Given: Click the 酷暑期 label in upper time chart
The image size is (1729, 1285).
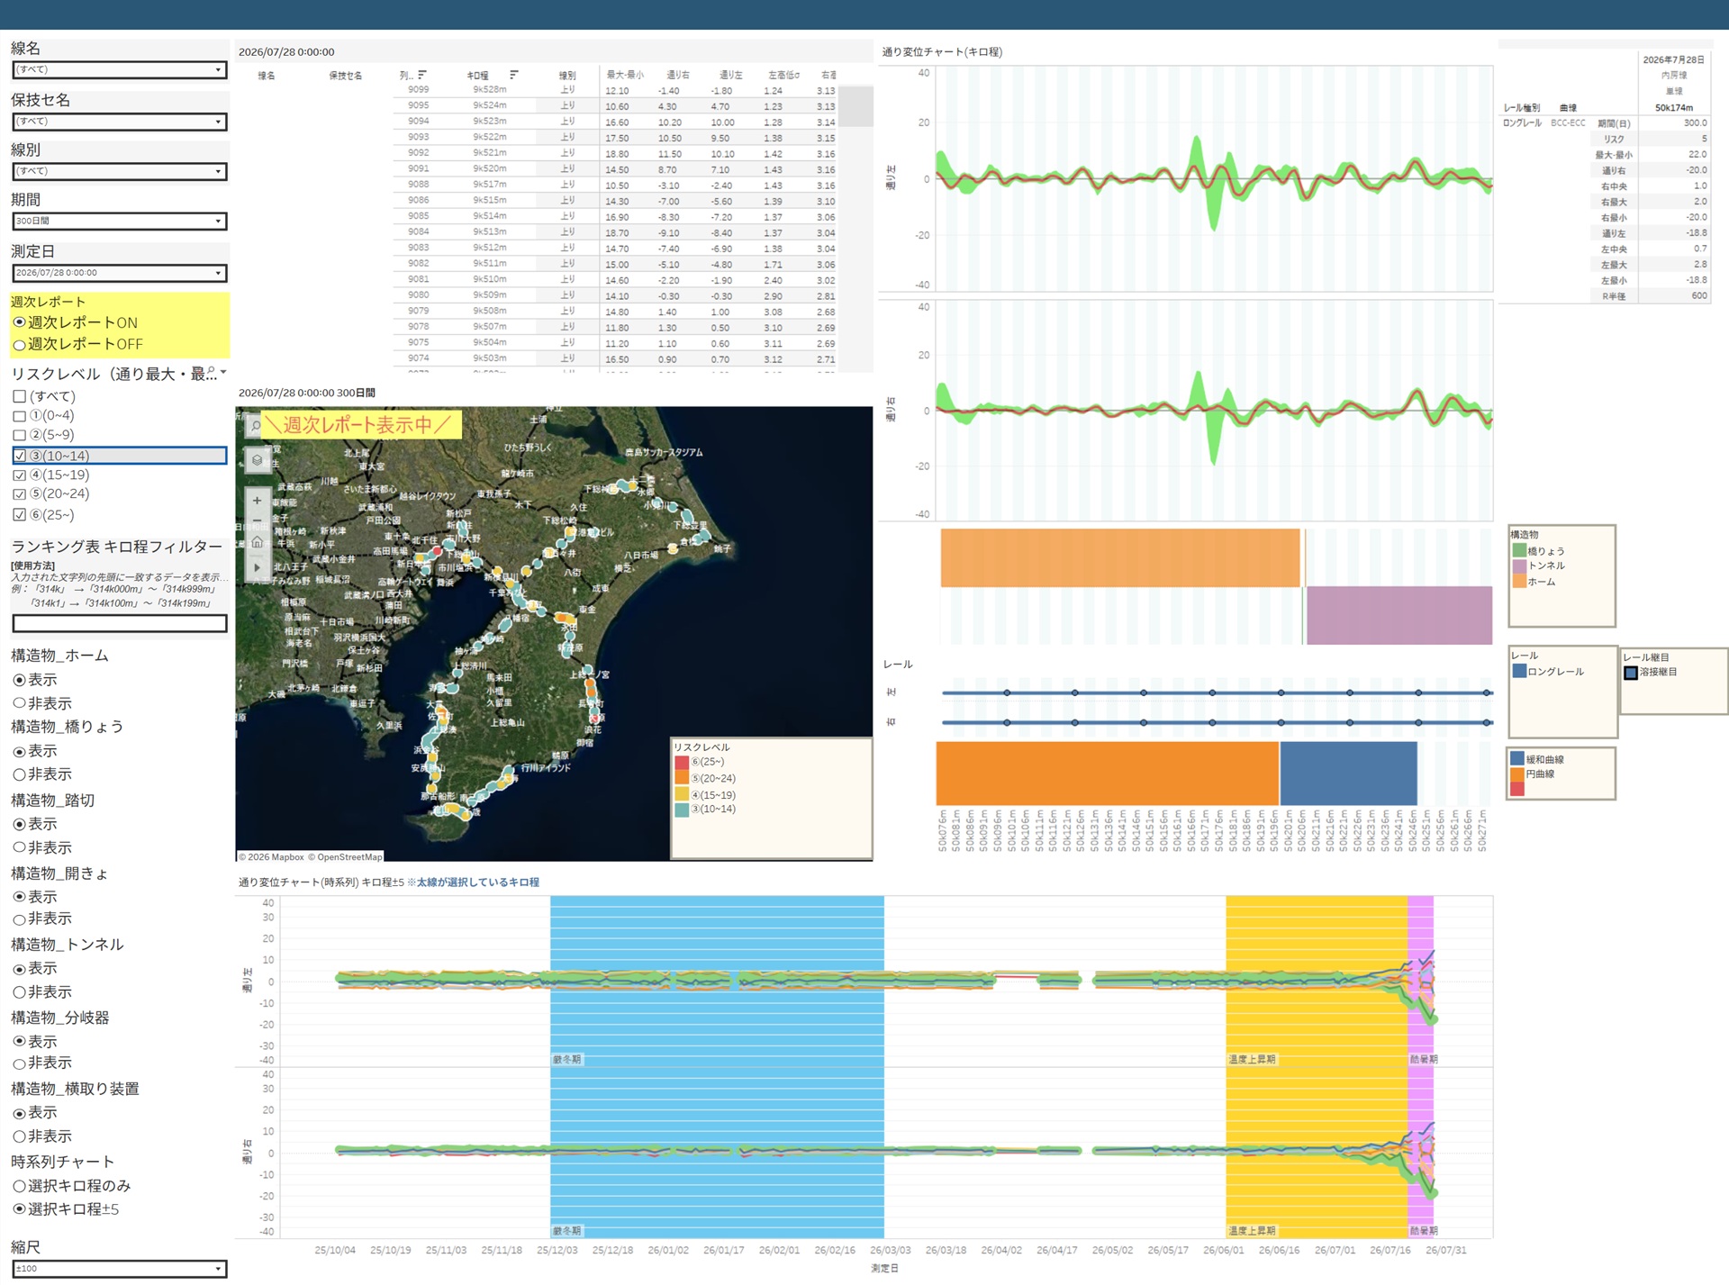Looking at the screenshot, I should 1423,1060.
